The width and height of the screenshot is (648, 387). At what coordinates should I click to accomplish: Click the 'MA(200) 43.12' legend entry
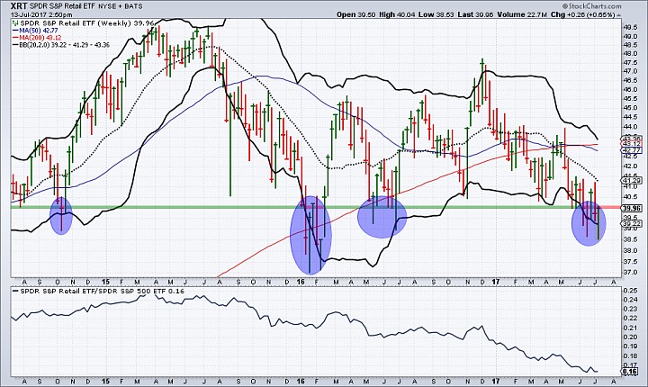(x=38, y=38)
